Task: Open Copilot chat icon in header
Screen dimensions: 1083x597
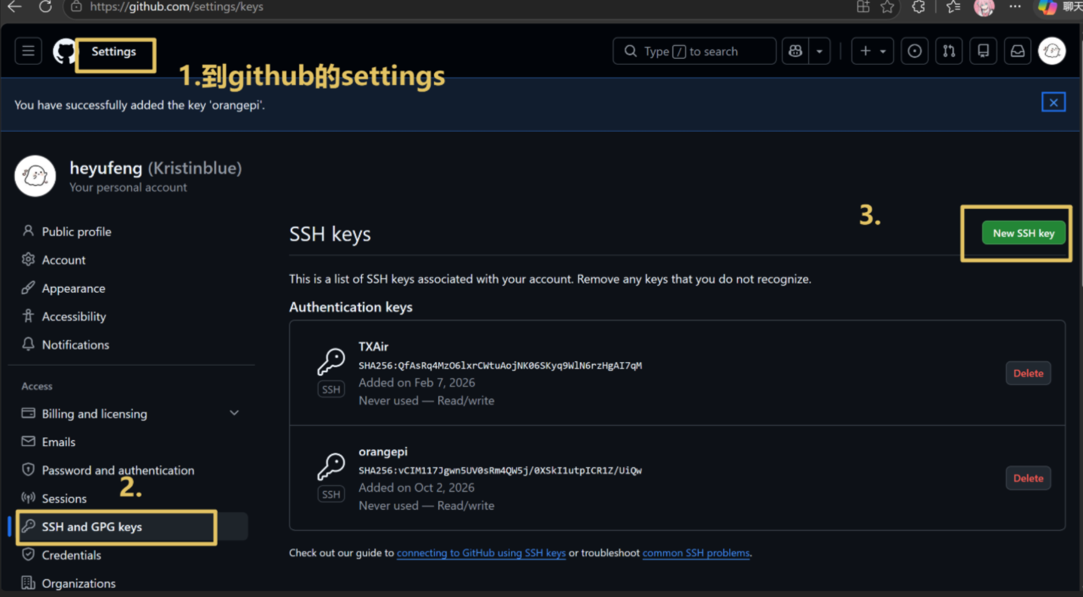Action: coord(795,51)
